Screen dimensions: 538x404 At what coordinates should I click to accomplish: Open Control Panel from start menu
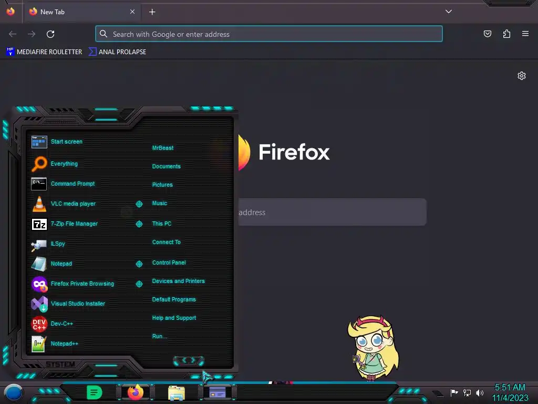click(x=169, y=262)
